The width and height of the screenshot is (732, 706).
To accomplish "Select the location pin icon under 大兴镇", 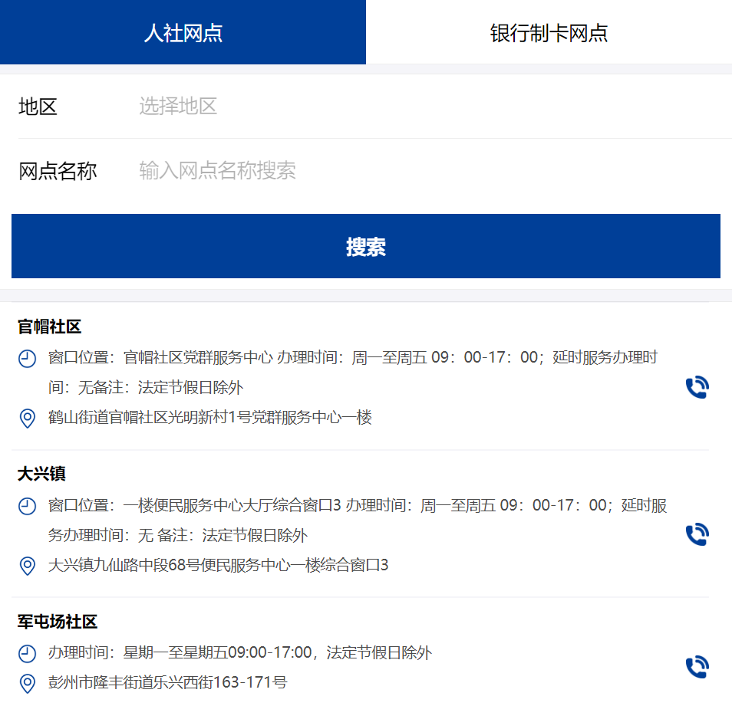I will tap(26, 566).
